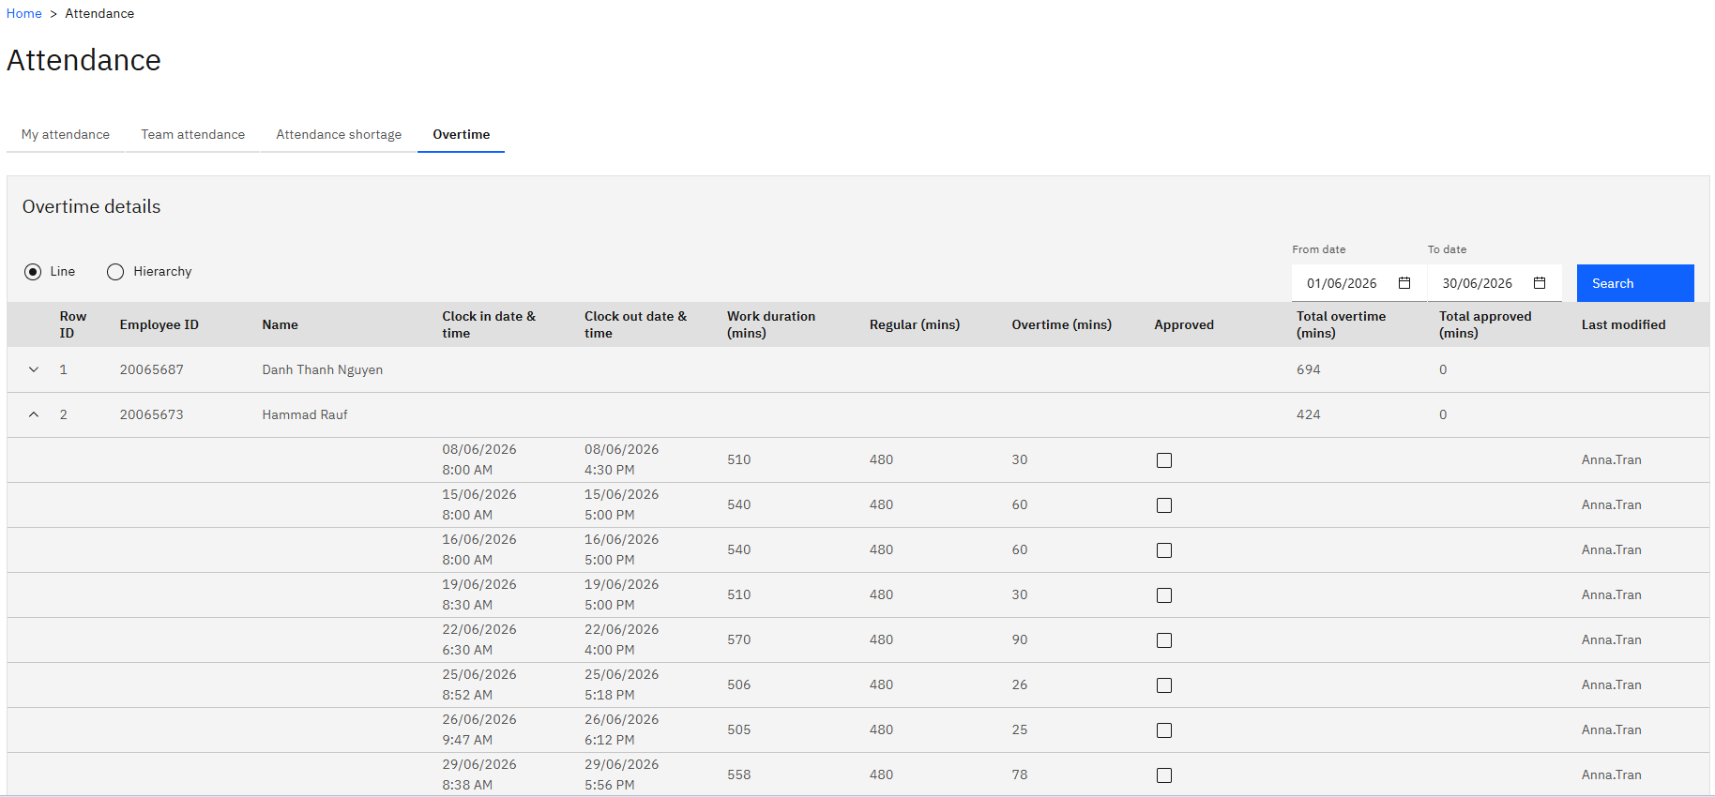Screen dimensions: 1715x797
Task: Tick the Approved checkbox for 26/06/2026
Action: (1164, 730)
